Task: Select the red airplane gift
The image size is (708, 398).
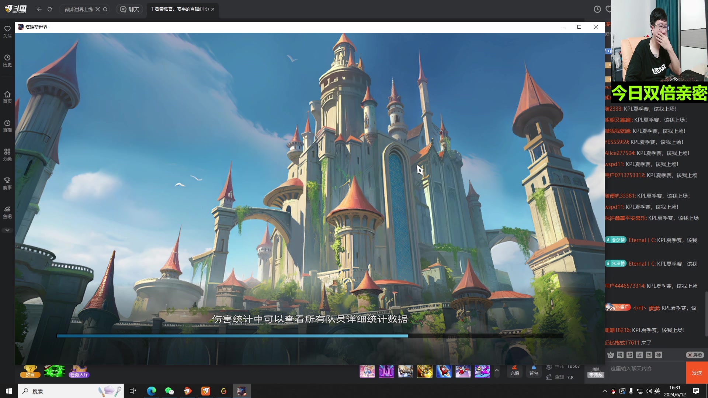Action: point(463,371)
